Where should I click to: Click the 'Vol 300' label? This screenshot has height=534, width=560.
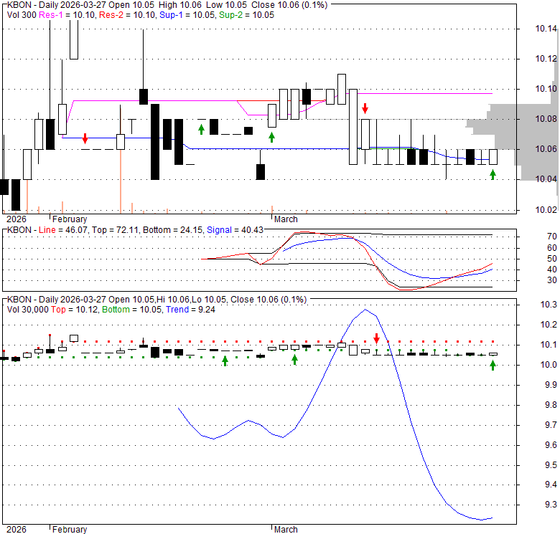(22, 15)
